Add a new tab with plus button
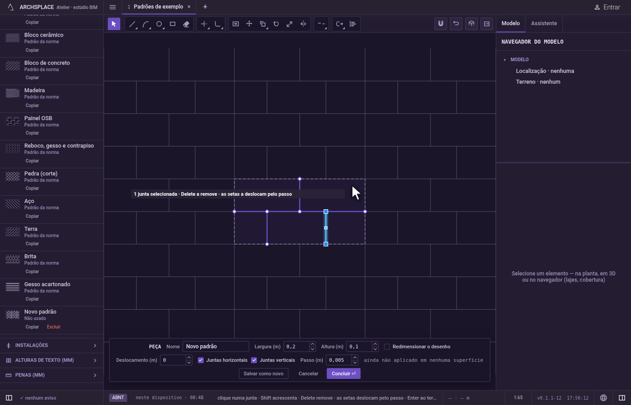 click(x=205, y=7)
